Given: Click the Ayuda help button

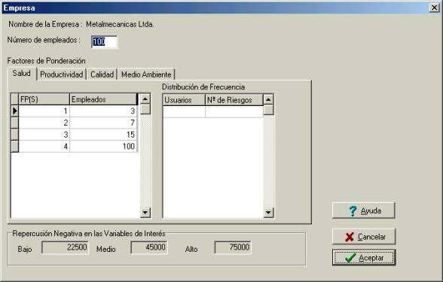Looking at the screenshot, I should (x=364, y=211).
